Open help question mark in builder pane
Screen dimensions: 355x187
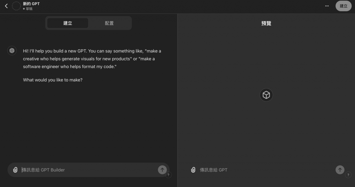(168, 175)
